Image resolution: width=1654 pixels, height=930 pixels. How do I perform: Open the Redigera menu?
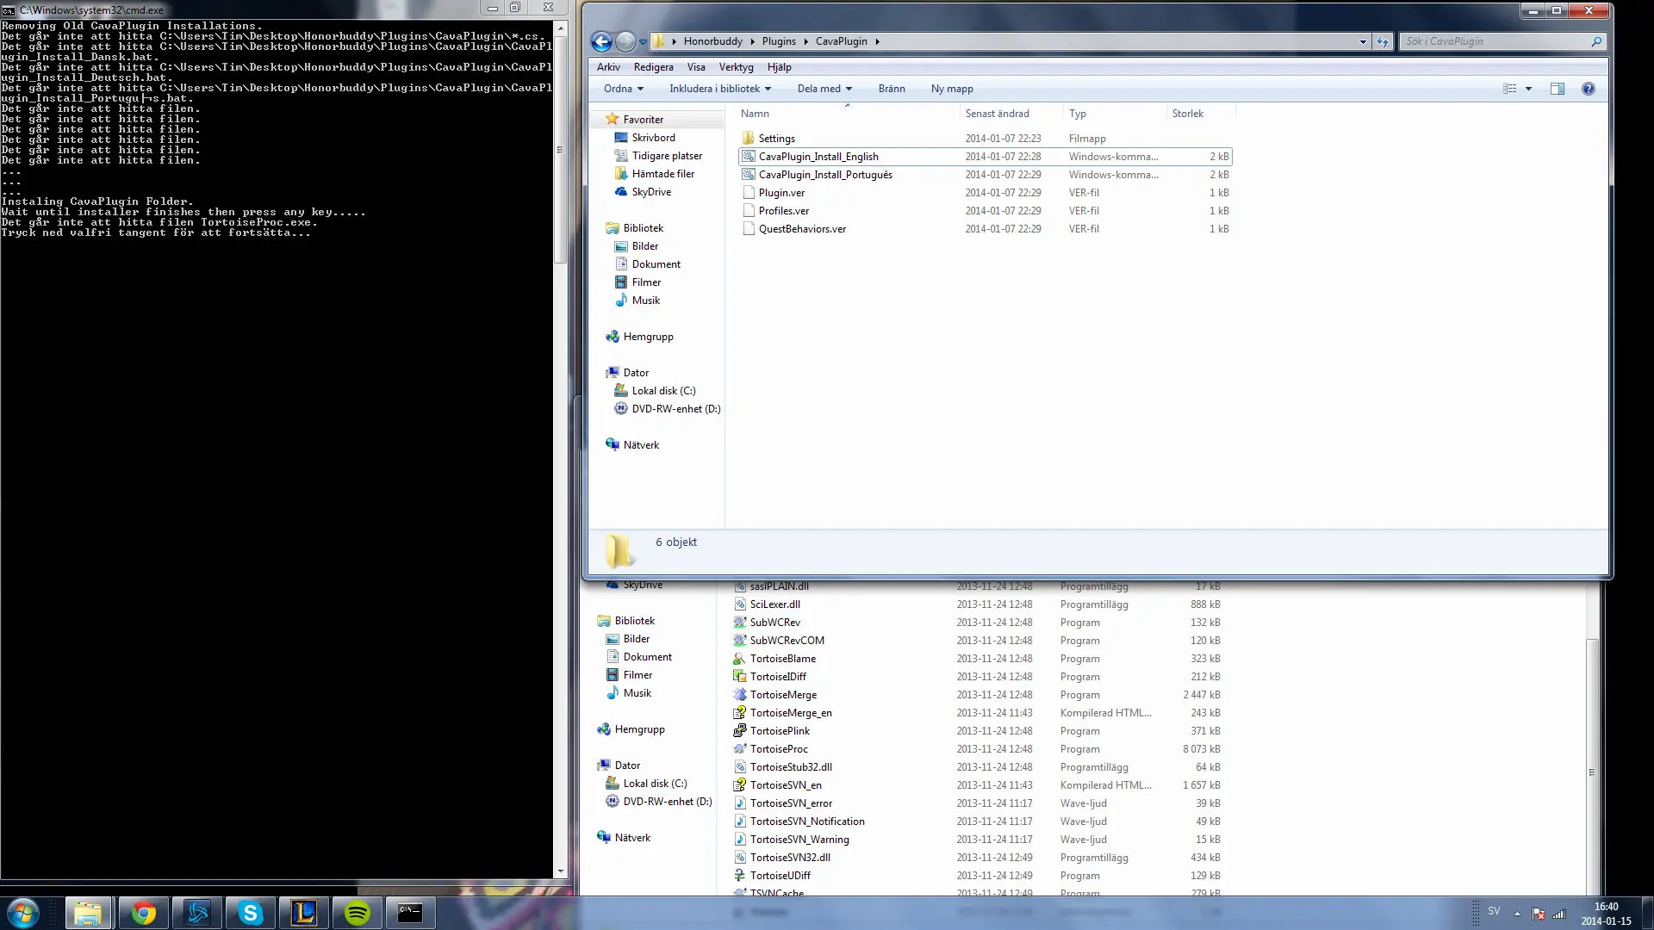[x=653, y=67]
